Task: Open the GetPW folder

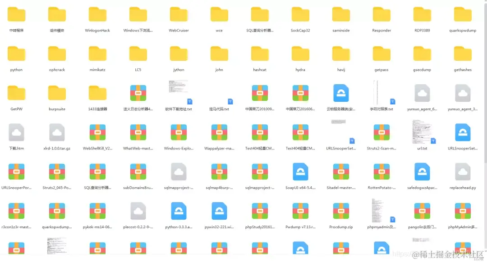Action: [x=17, y=93]
